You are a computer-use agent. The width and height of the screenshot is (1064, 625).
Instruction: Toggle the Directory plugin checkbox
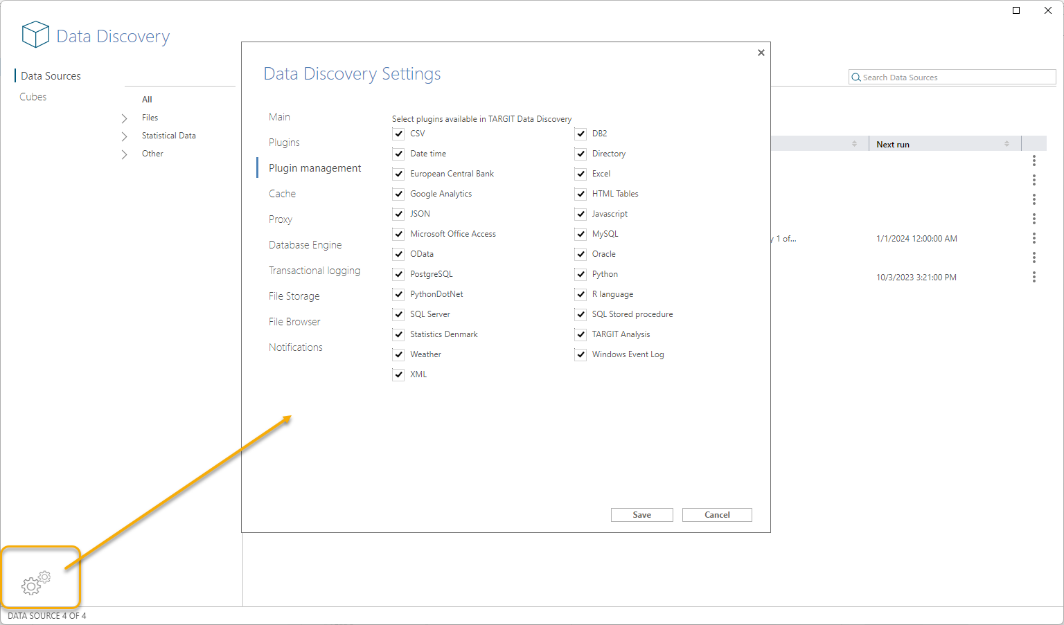pos(580,154)
